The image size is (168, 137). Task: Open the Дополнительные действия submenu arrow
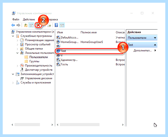(x=155, y=50)
